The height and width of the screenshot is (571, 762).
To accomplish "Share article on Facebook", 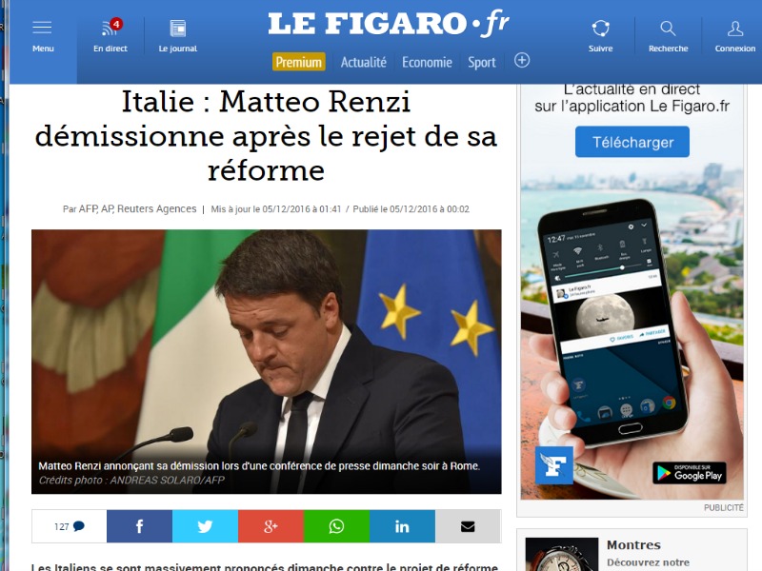I will pos(139,526).
